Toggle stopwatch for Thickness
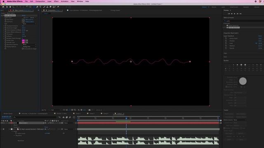Screen dimensions: 264x148 pos(5,34)
